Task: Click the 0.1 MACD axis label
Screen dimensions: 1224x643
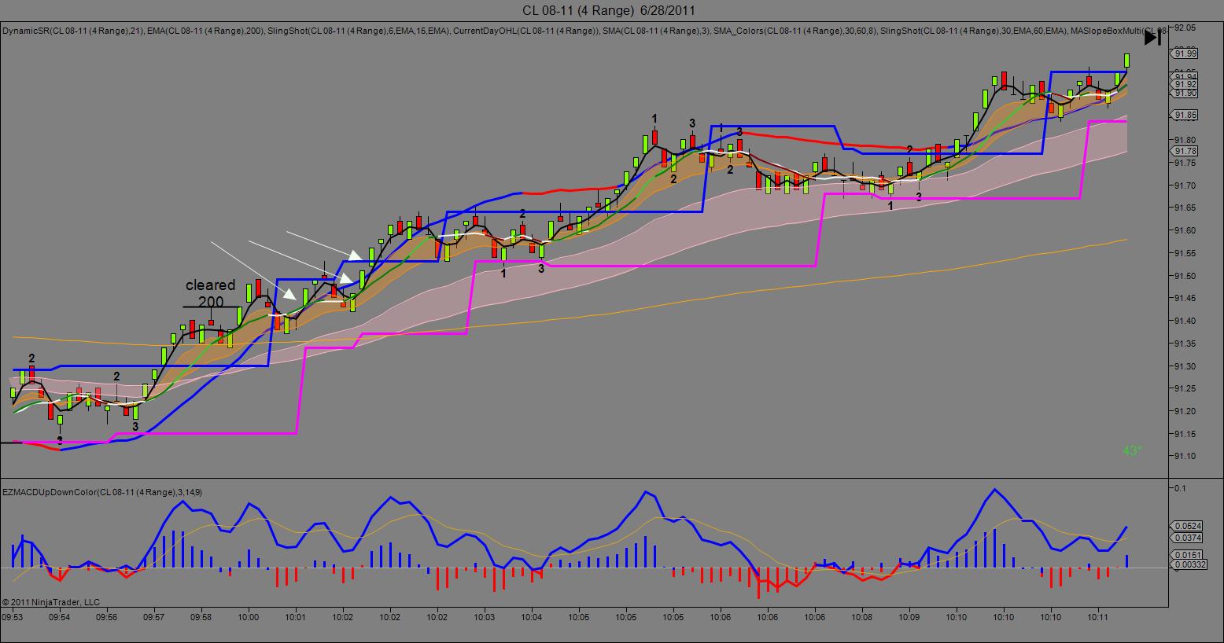Action: click(x=1179, y=488)
